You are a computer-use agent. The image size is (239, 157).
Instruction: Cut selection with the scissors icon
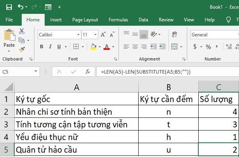tap(22, 31)
